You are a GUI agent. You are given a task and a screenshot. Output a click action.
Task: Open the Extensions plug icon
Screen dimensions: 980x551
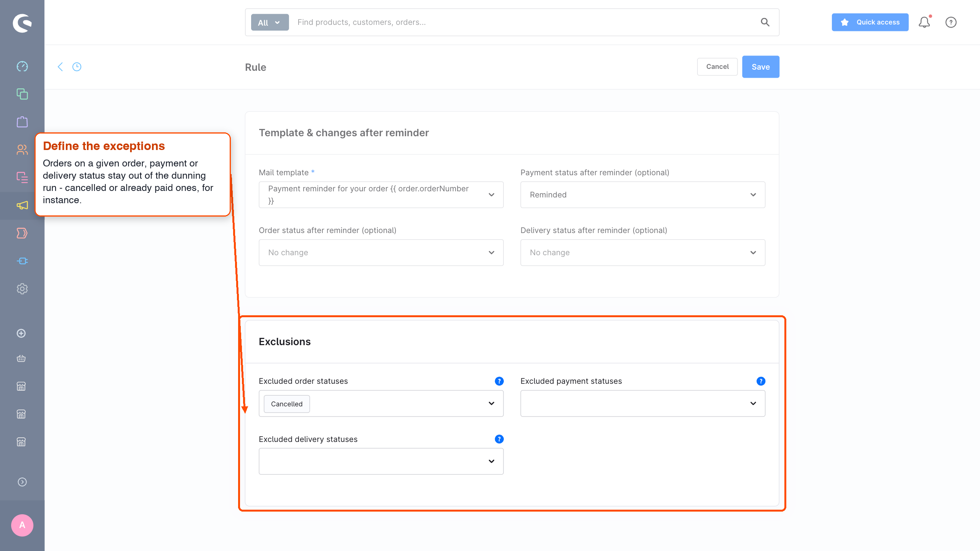tap(22, 261)
